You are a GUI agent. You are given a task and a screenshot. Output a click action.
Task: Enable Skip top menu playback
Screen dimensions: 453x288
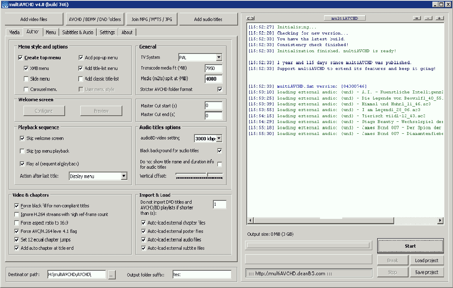[x=22, y=151]
